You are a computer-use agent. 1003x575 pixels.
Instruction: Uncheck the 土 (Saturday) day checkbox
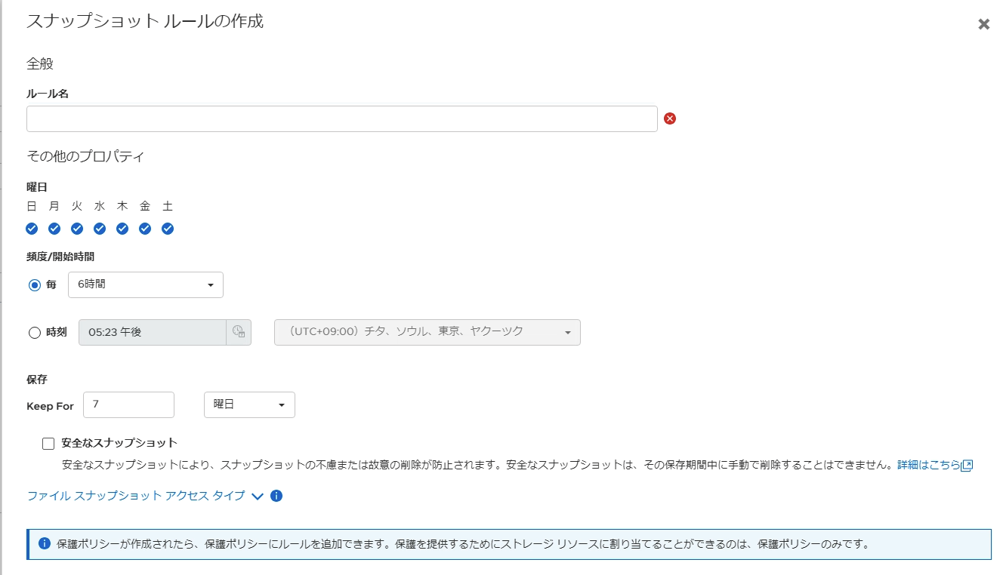click(168, 228)
